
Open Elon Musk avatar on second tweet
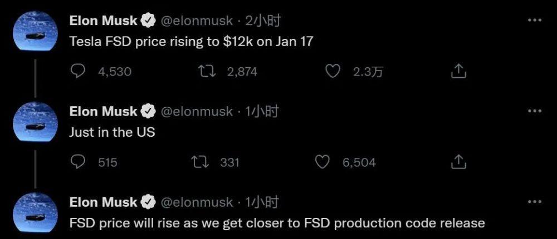35,122
